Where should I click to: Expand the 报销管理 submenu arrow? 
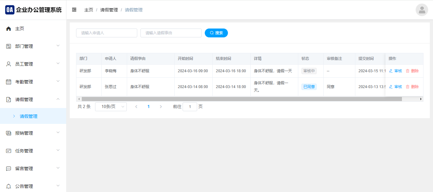point(58,133)
